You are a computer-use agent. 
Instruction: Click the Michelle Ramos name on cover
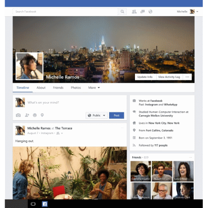62,77
